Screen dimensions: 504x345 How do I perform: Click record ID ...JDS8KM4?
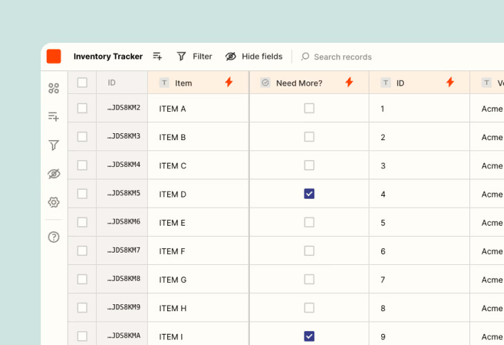pos(124,165)
